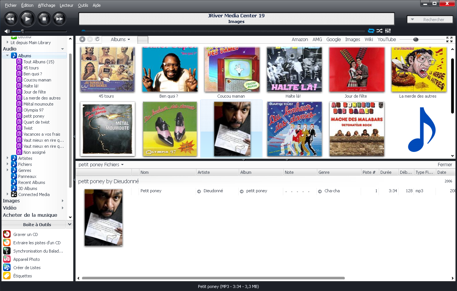The image size is (457, 291).
Task: Select the Ben quoi ? album cover
Action: (x=170, y=69)
